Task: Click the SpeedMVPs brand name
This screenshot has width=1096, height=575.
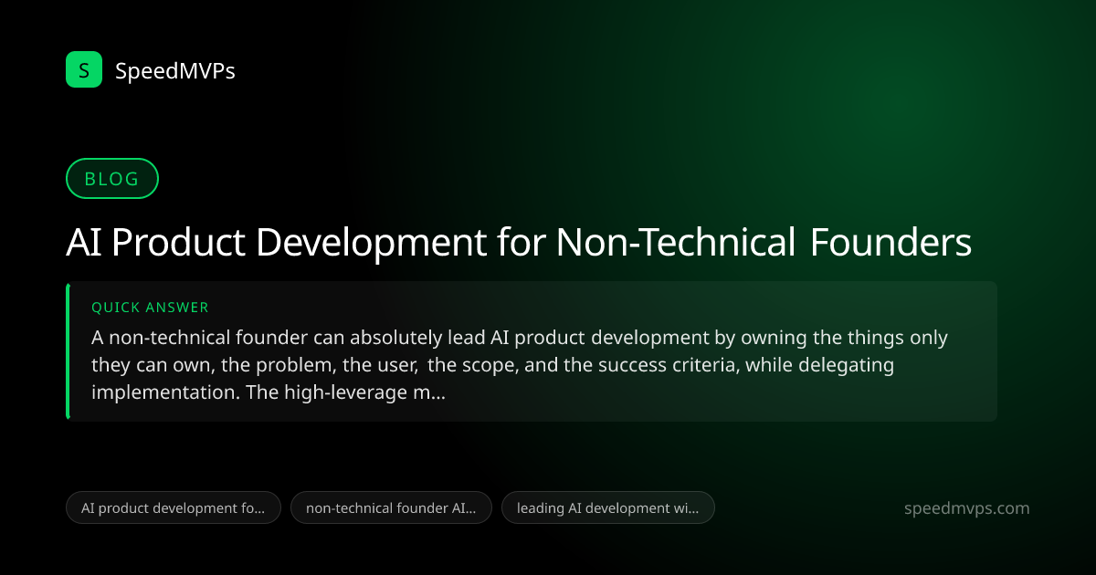Action: click(175, 70)
